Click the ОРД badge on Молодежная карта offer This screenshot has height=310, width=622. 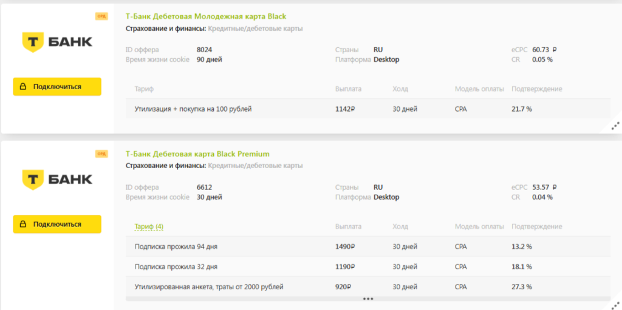tap(101, 16)
